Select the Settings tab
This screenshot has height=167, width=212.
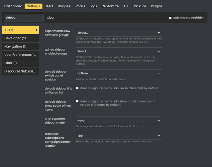pos(33,6)
